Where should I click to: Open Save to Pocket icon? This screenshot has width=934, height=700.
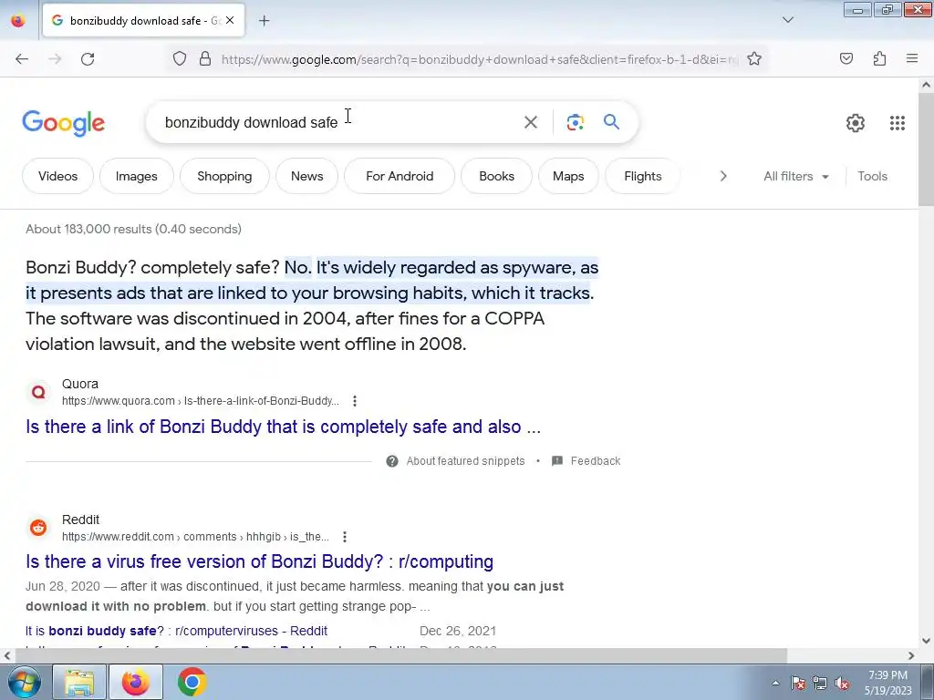pyautogui.click(x=846, y=58)
